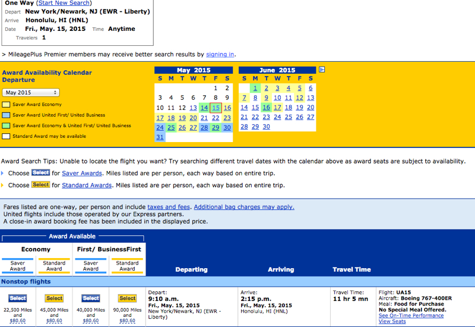Screen dimensions: 475x327
Task: Click the next month arrow beside June 2015
Action: [x=322, y=70]
